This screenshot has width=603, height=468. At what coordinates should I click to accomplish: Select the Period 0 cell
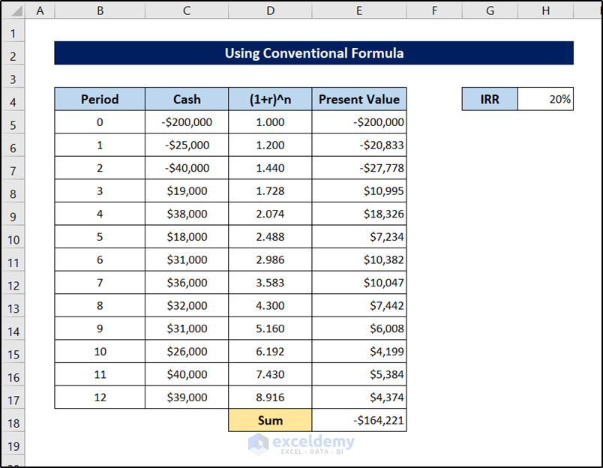[100, 121]
